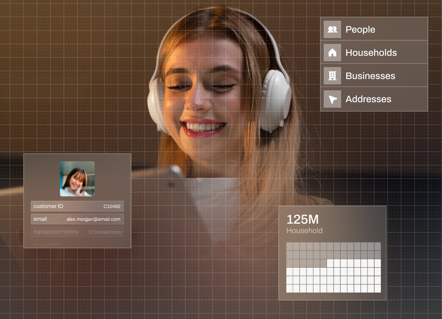
Task: Click the Addresses arrow icon
Action: coord(332,99)
